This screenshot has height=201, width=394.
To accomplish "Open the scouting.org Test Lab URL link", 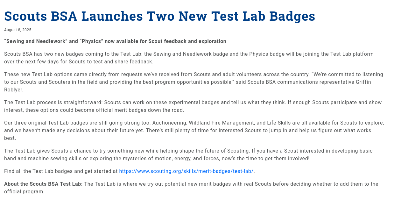I will tap(186, 171).
